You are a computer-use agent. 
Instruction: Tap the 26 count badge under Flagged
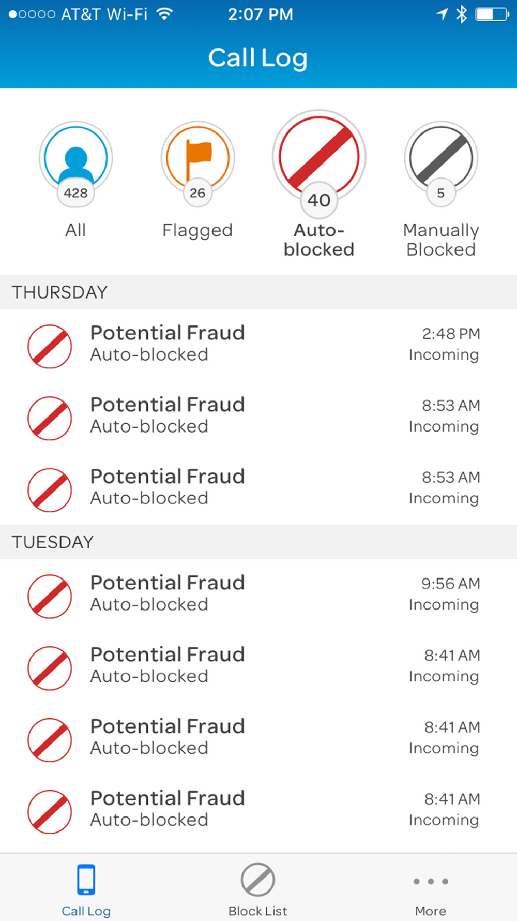click(x=197, y=193)
